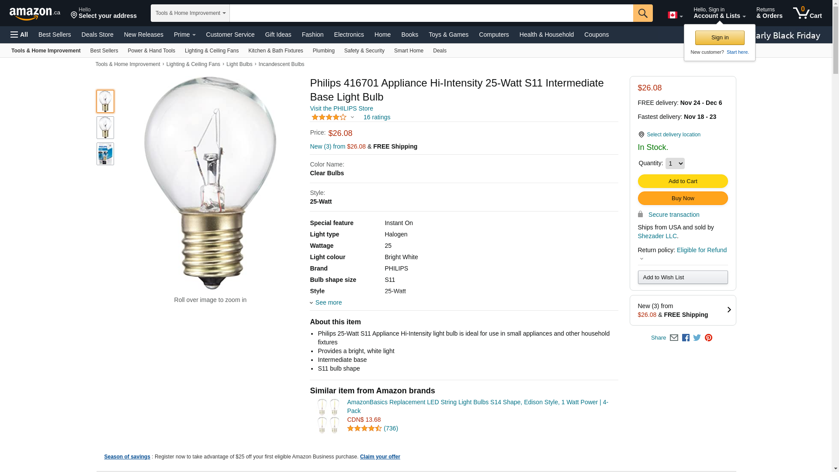Click the search input field

coord(431,13)
